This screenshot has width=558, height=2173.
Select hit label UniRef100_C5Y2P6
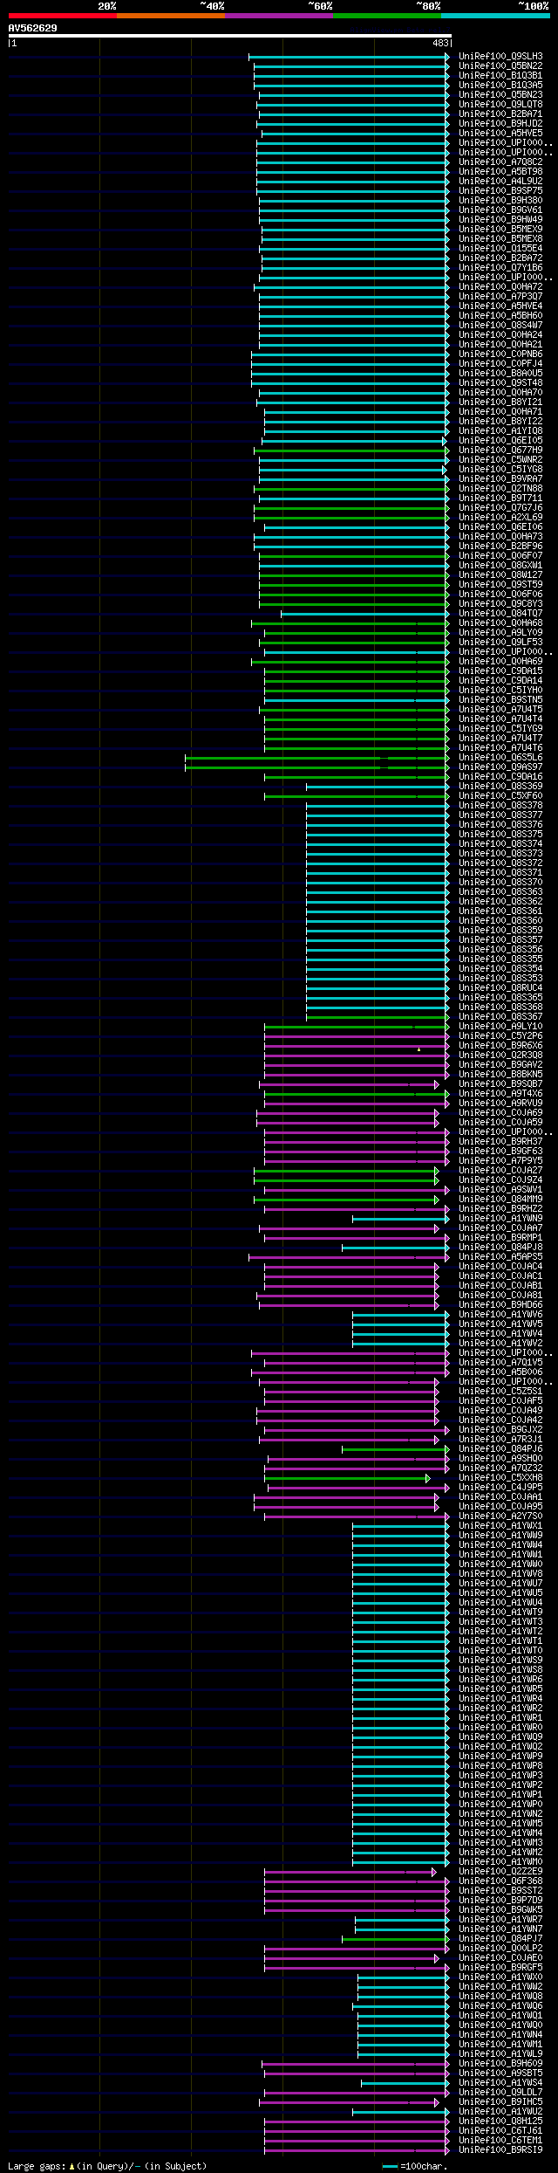click(500, 1036)
